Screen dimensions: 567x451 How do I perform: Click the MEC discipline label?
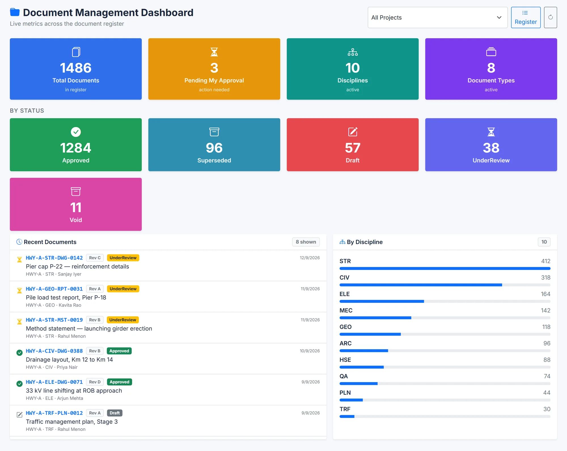[346, 311]
